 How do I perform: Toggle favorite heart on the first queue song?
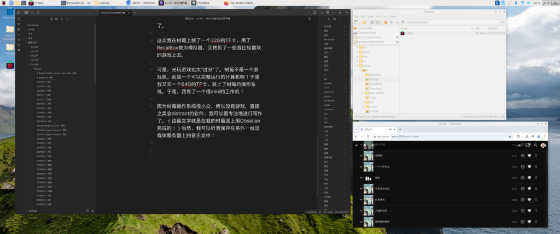coord(529,155)
